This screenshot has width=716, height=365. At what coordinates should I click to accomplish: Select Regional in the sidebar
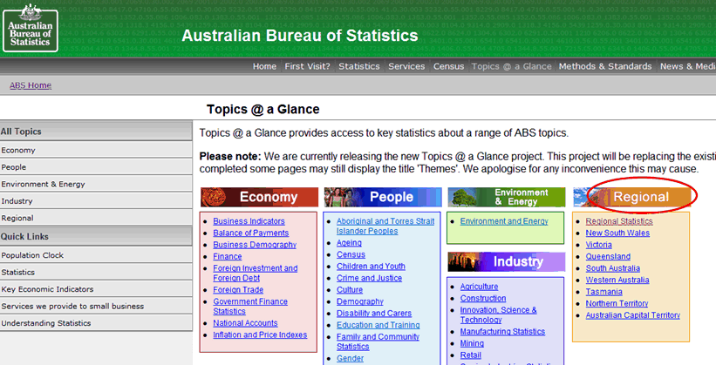(x=96, y=218)
